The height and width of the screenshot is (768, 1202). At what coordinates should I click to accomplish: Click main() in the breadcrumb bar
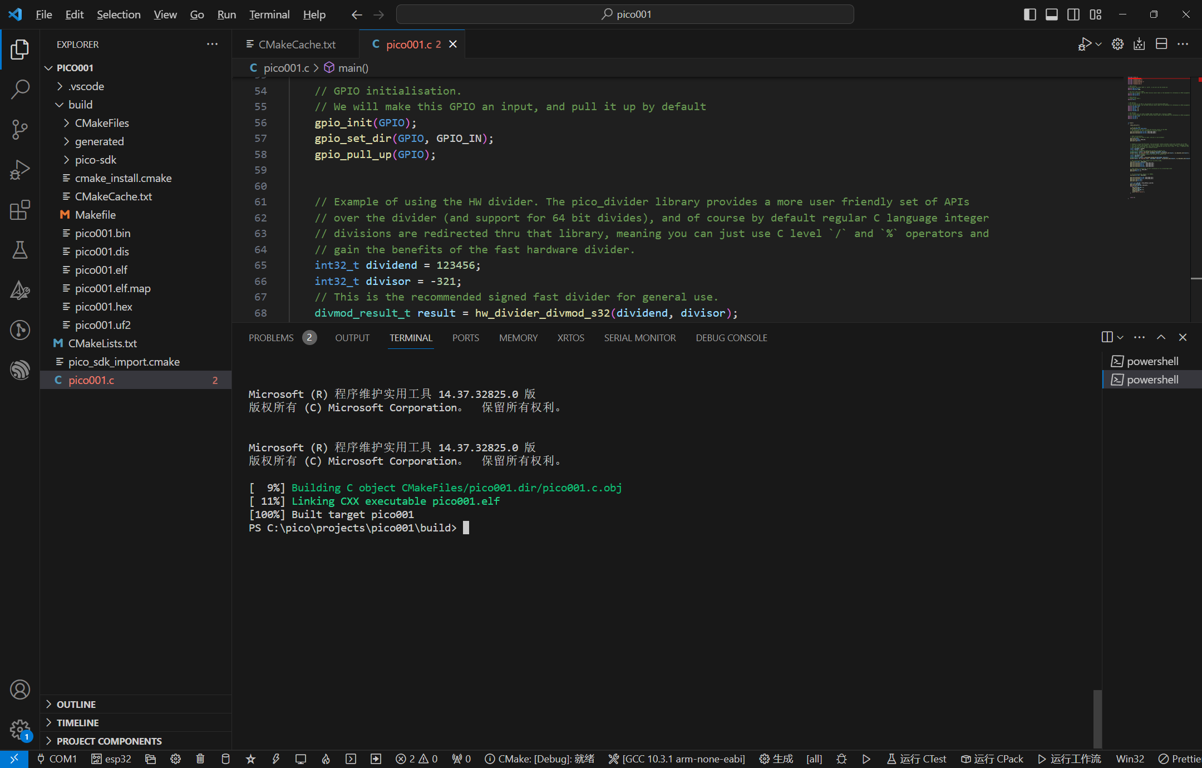[x=352, y=67]
